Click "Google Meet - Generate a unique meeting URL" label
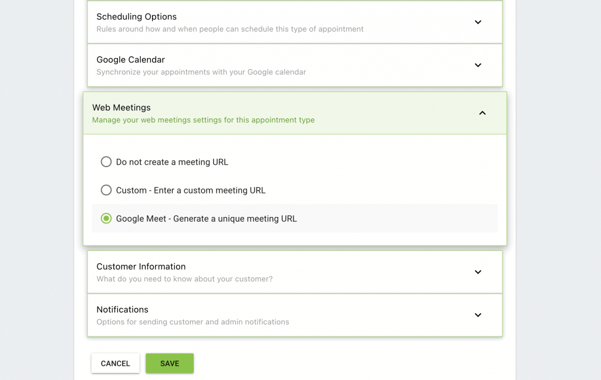The image size is (601, 380). [x=207, y=219]
